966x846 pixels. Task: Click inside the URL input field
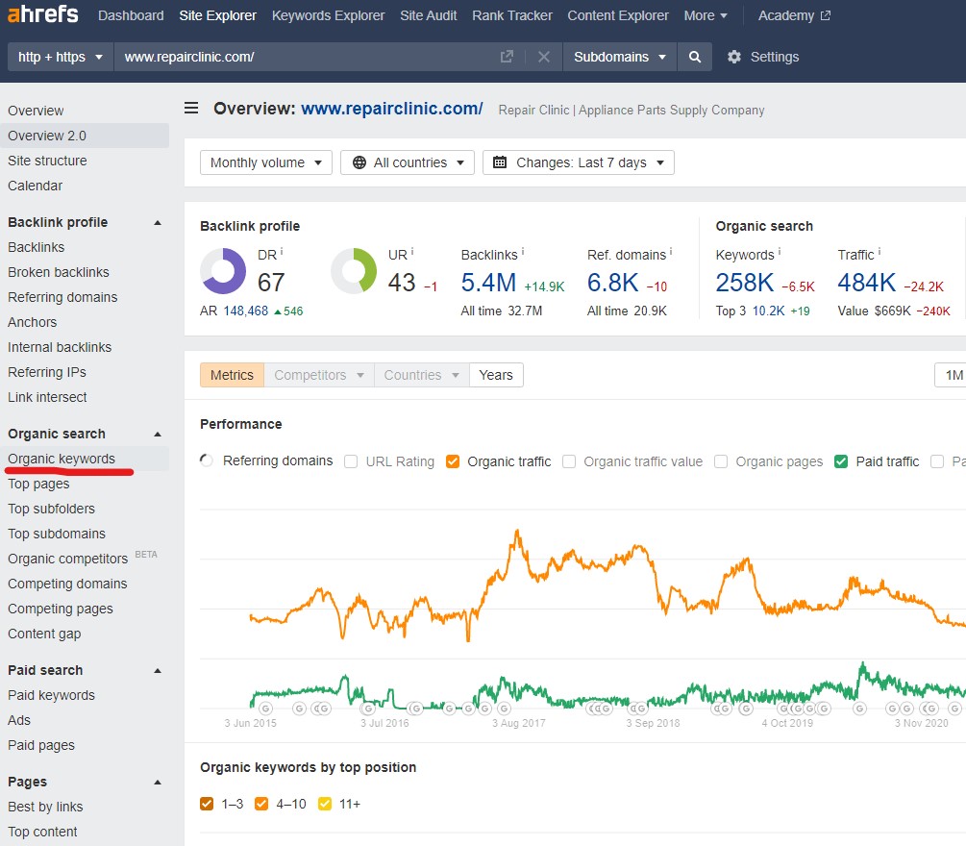(308, 57)
